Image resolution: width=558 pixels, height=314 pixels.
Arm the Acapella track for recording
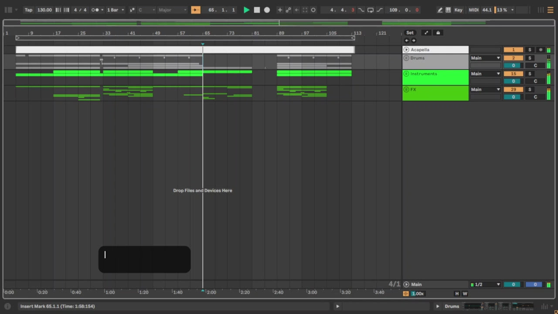541,50
